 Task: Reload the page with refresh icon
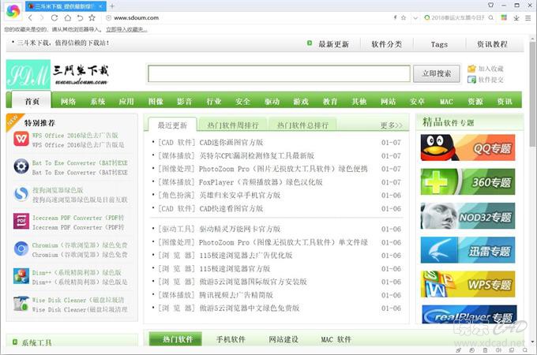[x=54, y=18]
